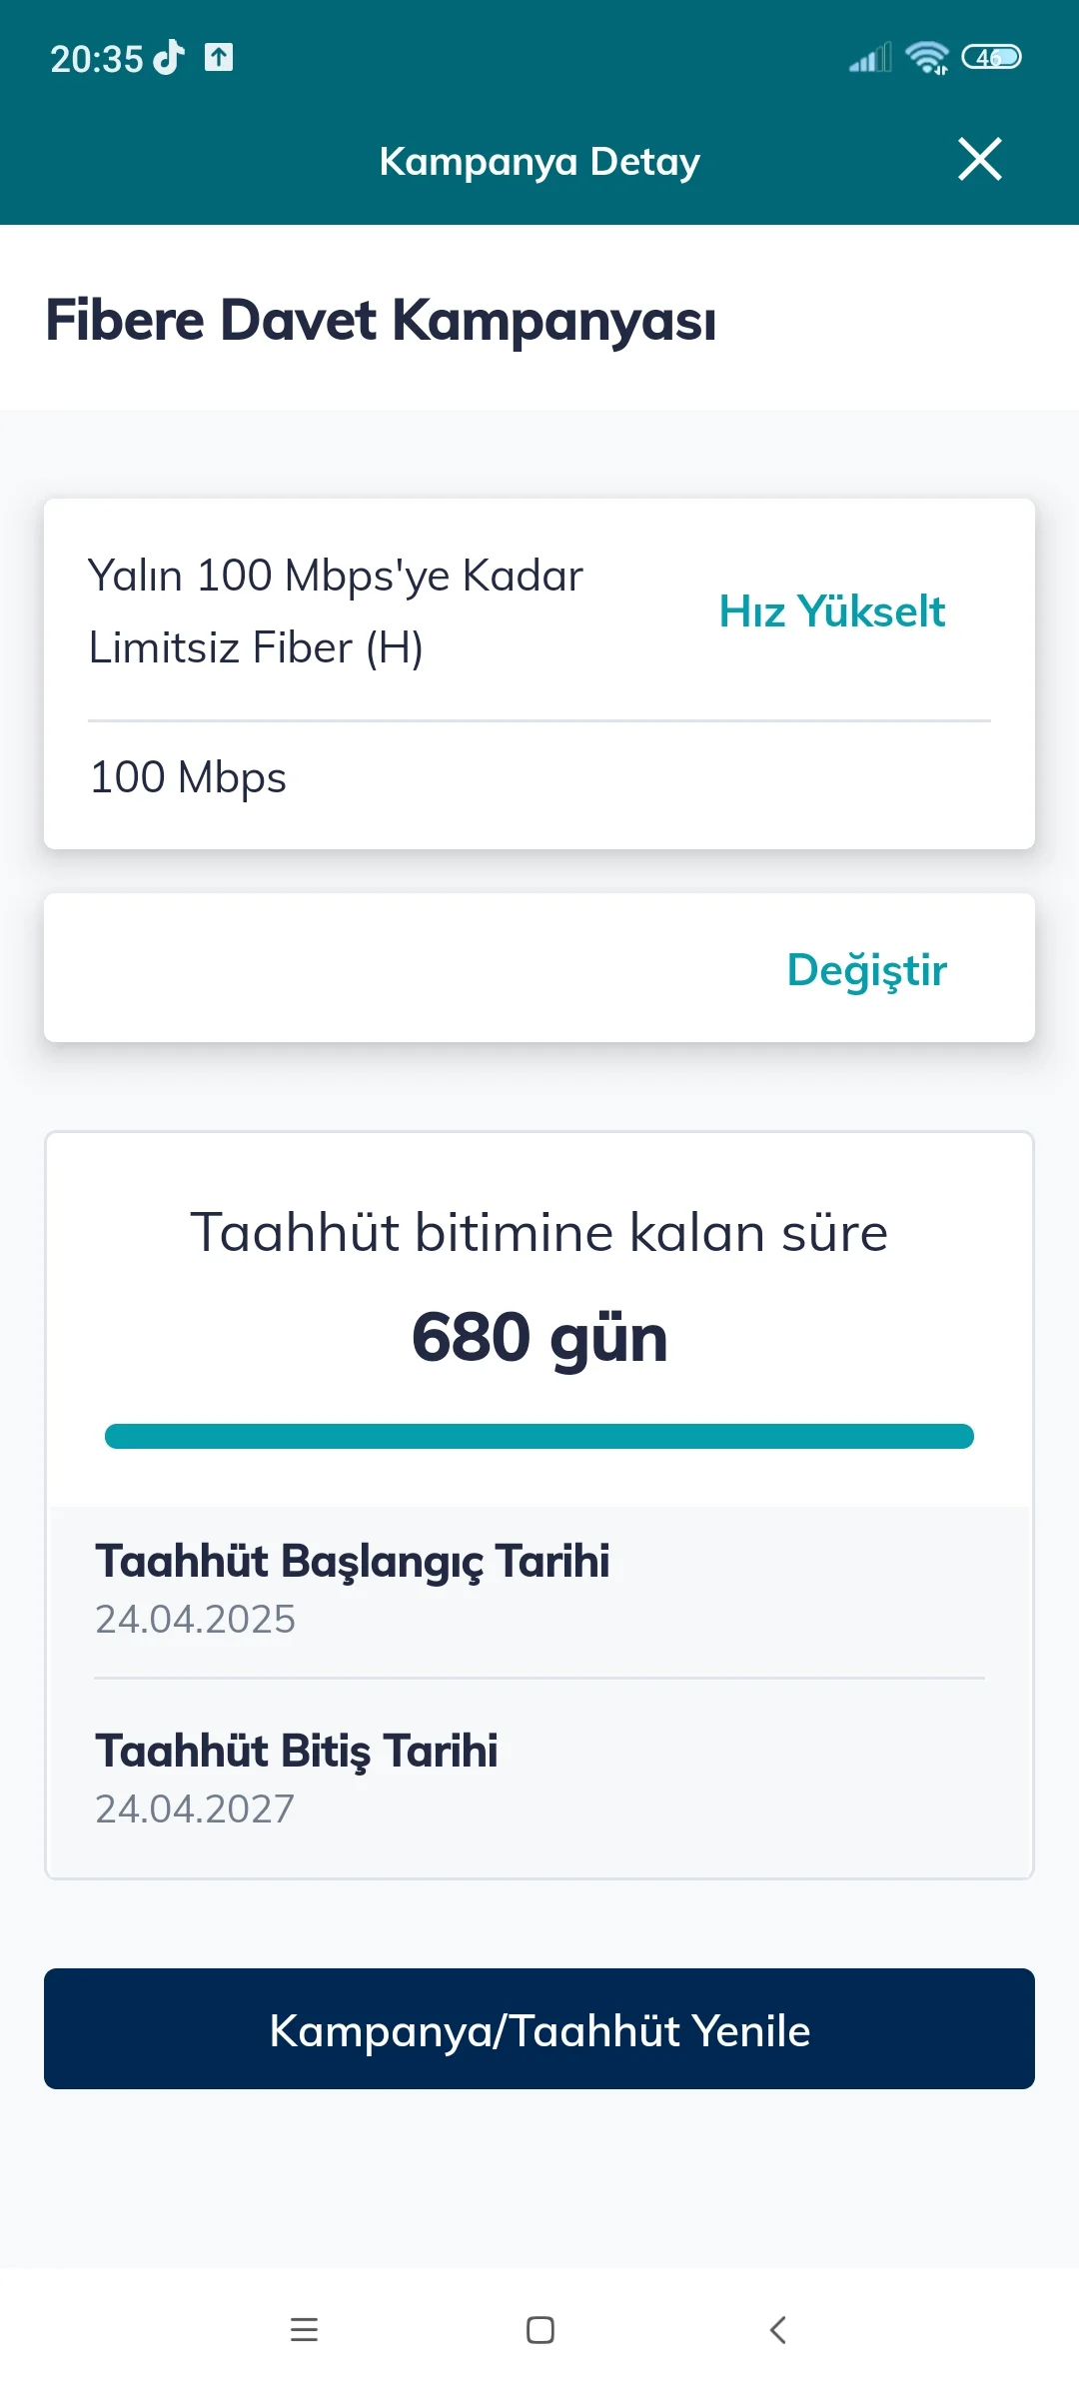Tap Taahhüt Başlangıç Tarihi row

point(539,1589)
